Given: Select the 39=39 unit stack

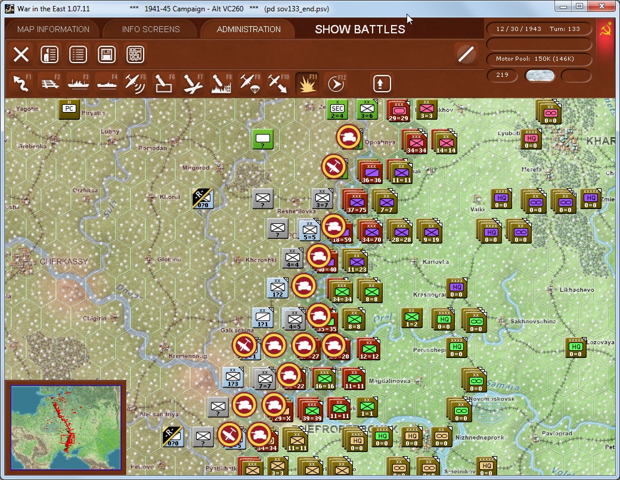Looking at the screenshot, I should tap(312, 410).
